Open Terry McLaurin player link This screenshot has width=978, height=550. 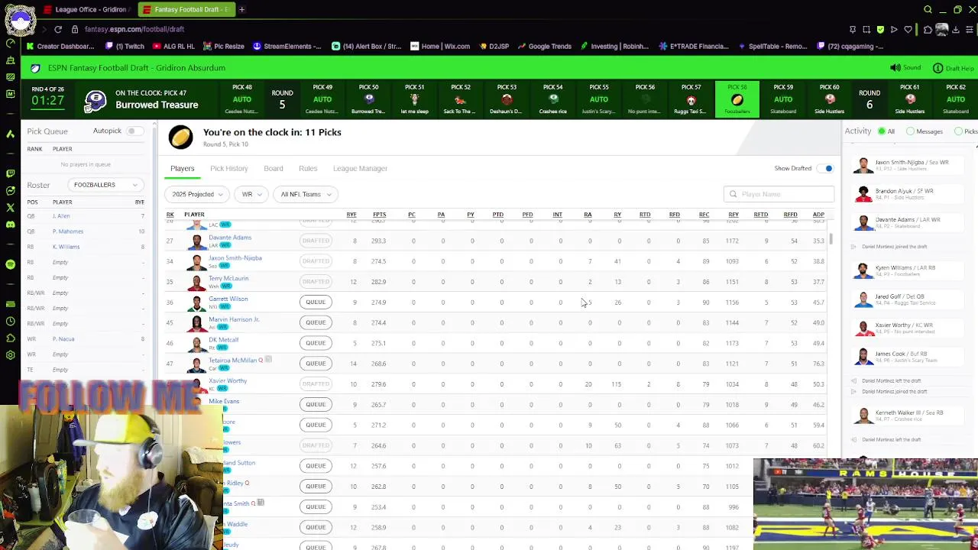click(x=228, y=278)
